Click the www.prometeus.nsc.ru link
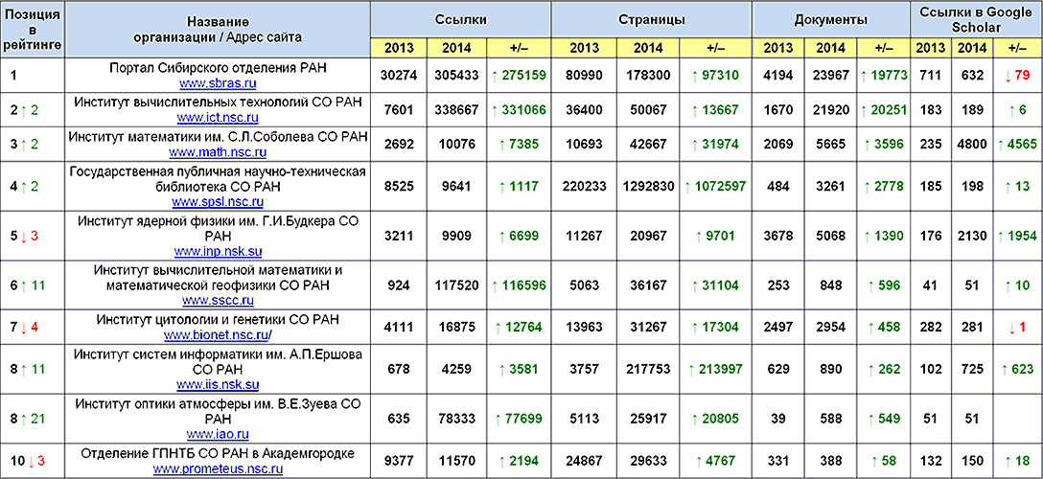Screen dimensions: 1043x479 [x=218, y=468]
